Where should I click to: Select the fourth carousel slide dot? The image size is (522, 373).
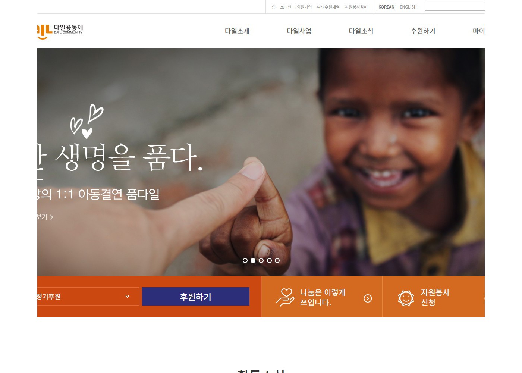[269, 260]
